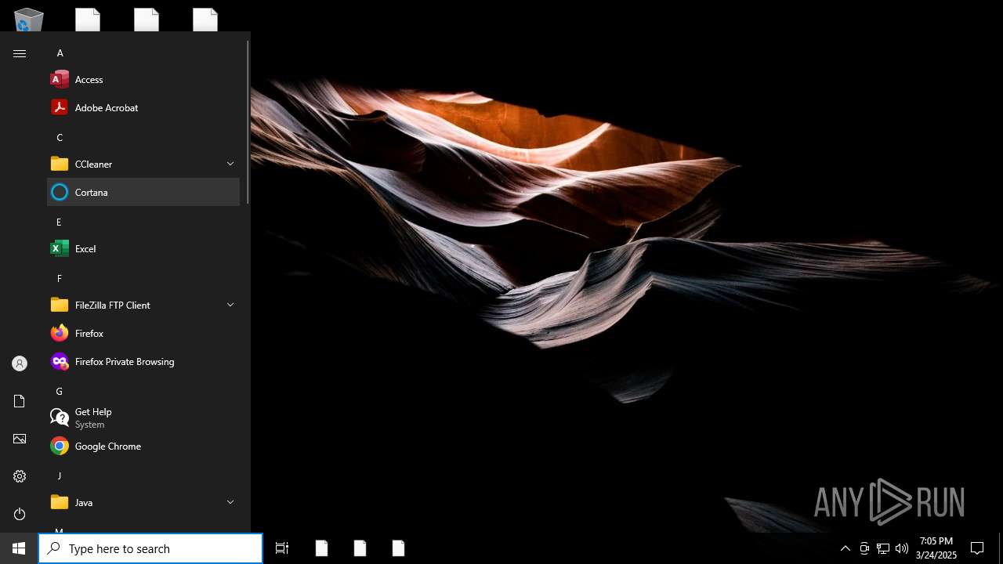Click the Windows Start button

tap(19, 548)
